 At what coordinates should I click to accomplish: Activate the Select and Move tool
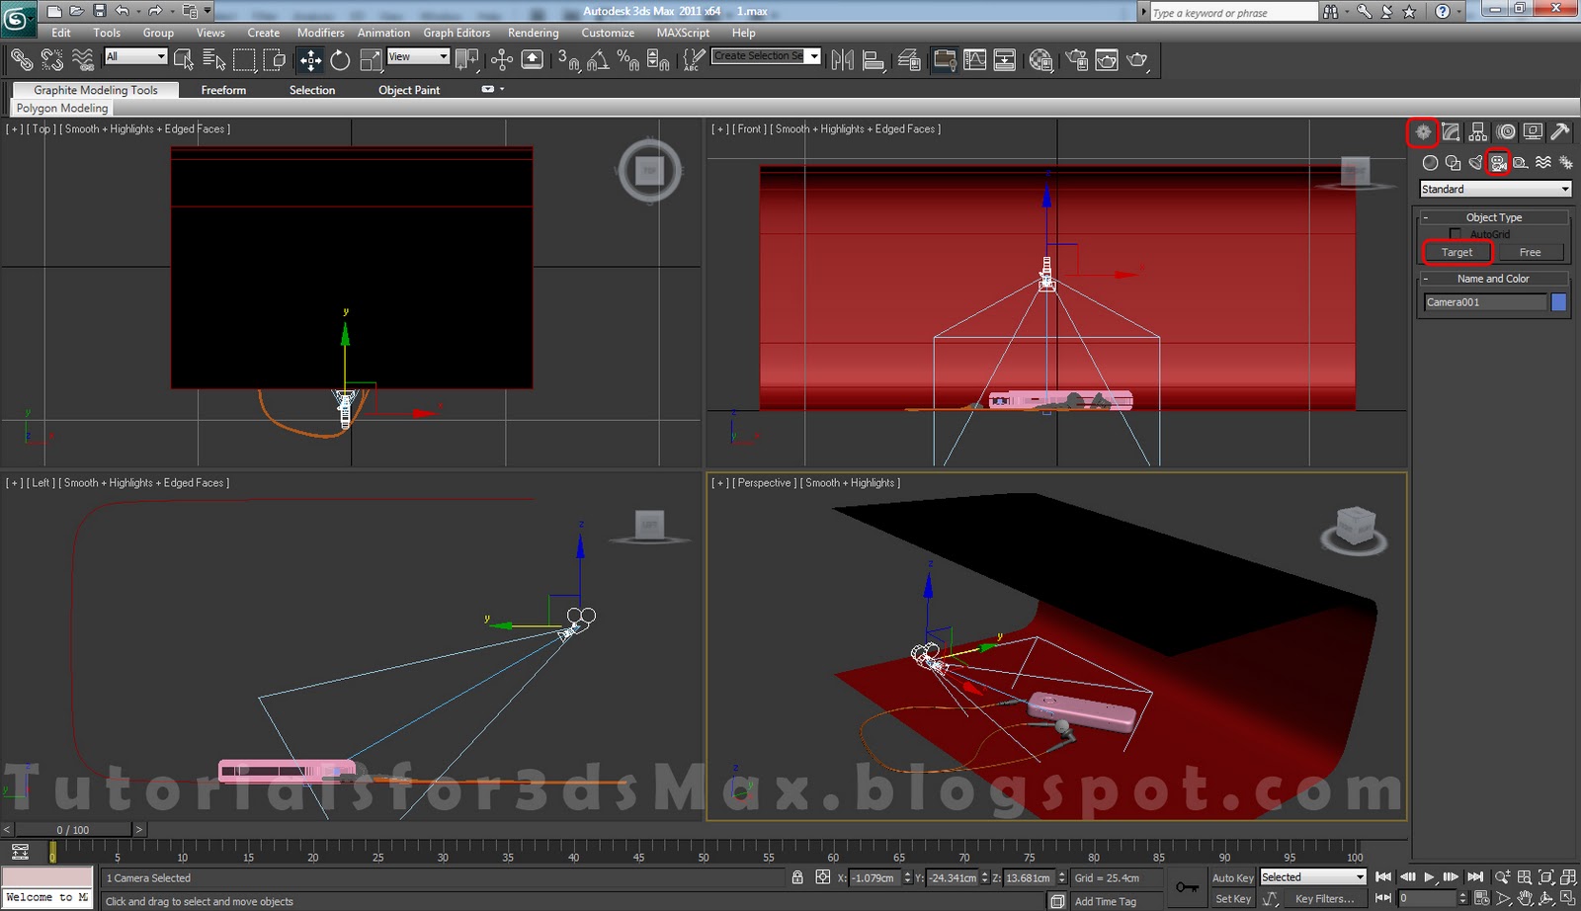point(310,60)
